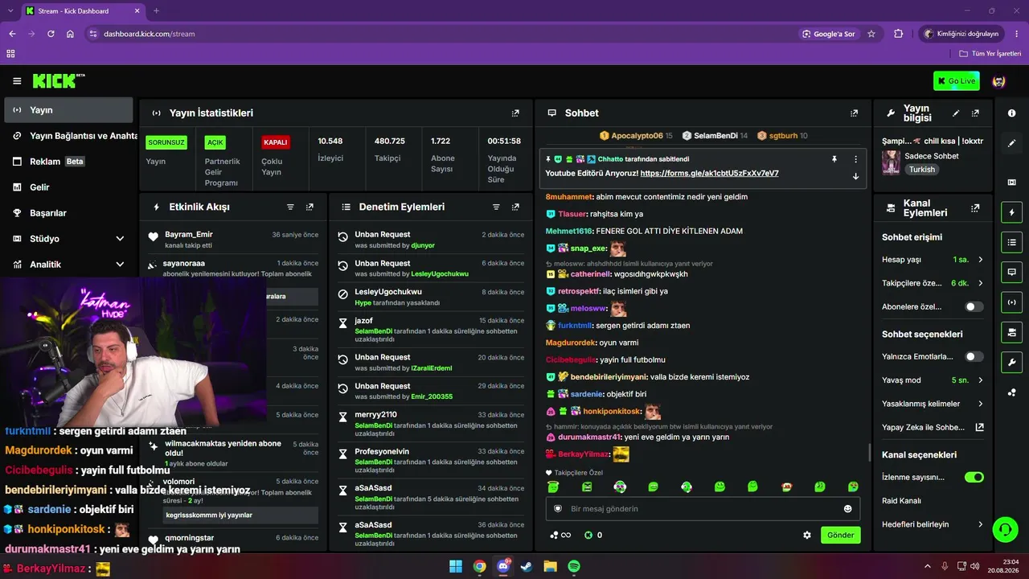Open chat settings gear beside Gönder
The image size is (1029, 579).
pyautogui.click(x=807, y=535)
